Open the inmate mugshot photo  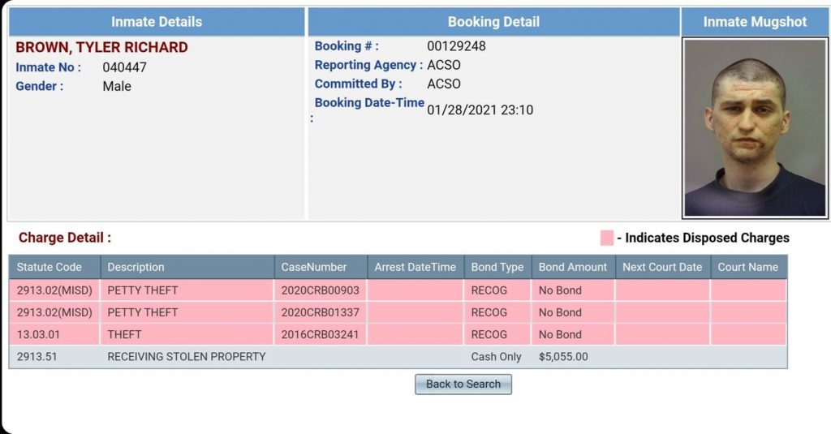tap(755, 127)
